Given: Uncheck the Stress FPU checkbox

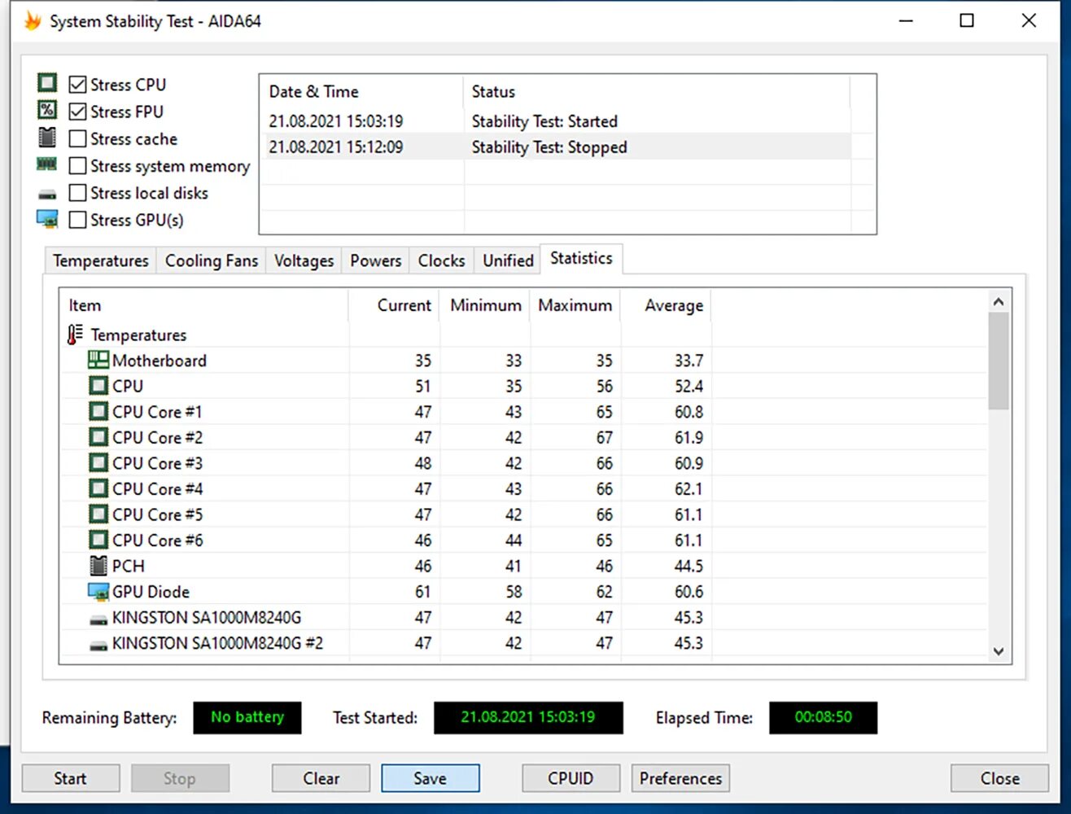Looking at the screenshot, I should 77,112.
